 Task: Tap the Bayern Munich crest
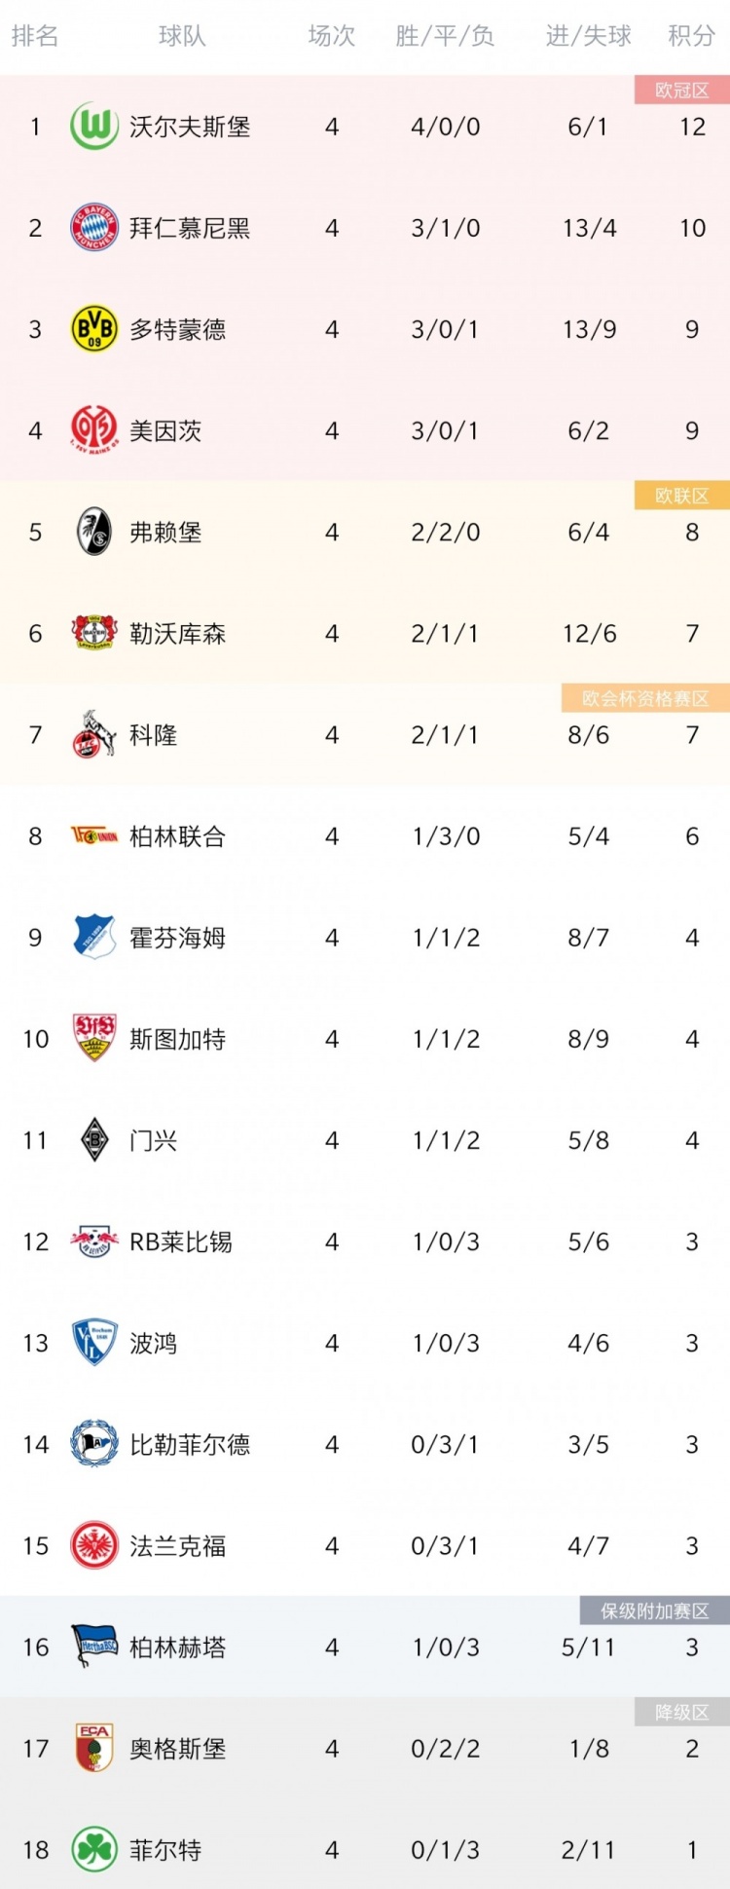tap(94, 228)
